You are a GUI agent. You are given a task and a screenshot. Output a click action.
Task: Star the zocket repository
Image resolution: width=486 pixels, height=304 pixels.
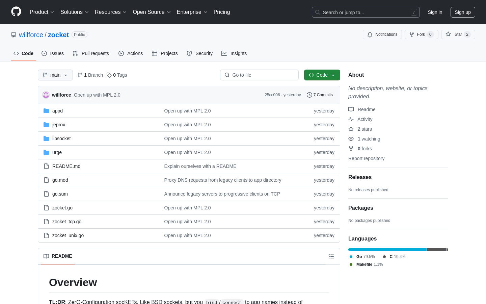[x=458, y=34]
